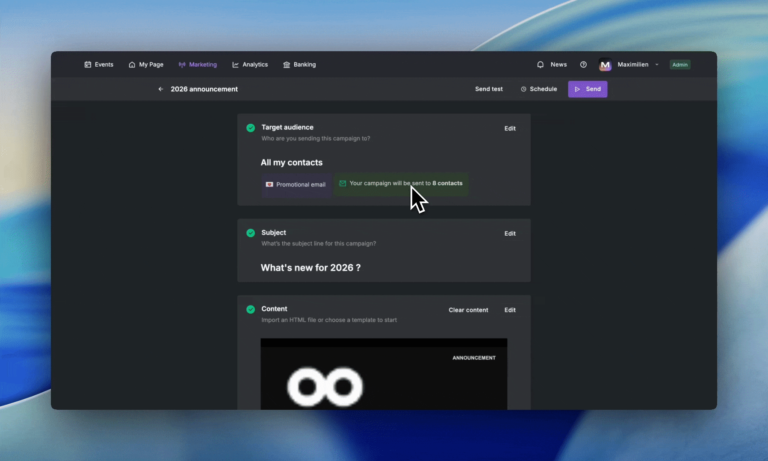This screenshot has width=768, height=461.
Task: Switch to the Analytics tab
Action: pyautogui.click(x=250, y=64)
